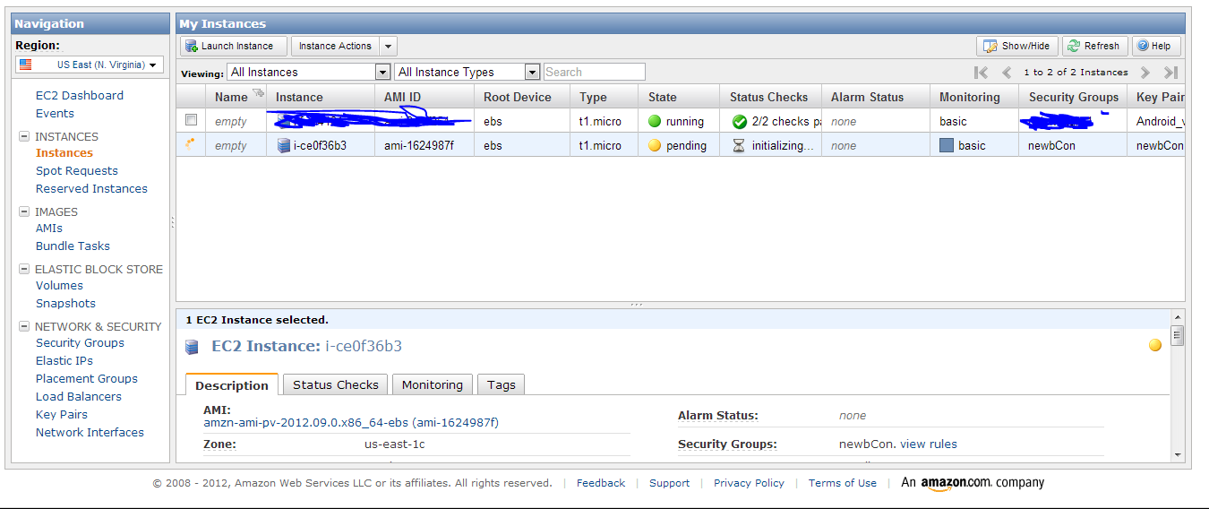Open Key Pairs navigation link
The height and width of the screenshot is (509, 1209).
[x=62, y=414]
